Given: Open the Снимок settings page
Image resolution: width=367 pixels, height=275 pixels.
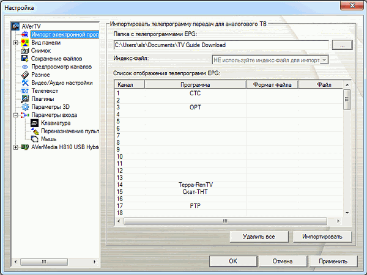Looking at the screenshot, I should tap(41, 51).
